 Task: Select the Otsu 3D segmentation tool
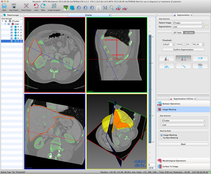coord(200,58)
